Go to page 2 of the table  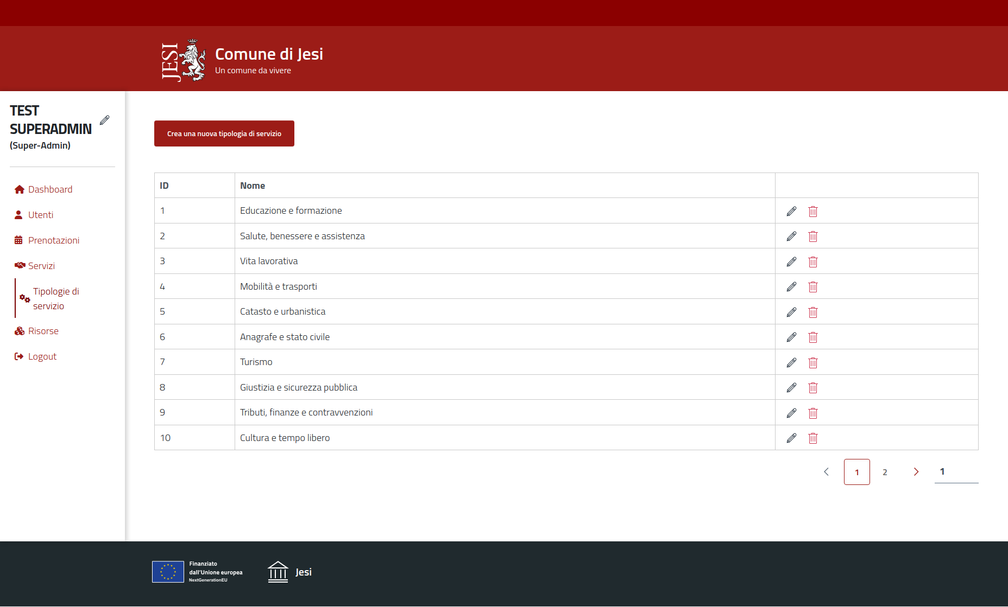pos(885,472)
